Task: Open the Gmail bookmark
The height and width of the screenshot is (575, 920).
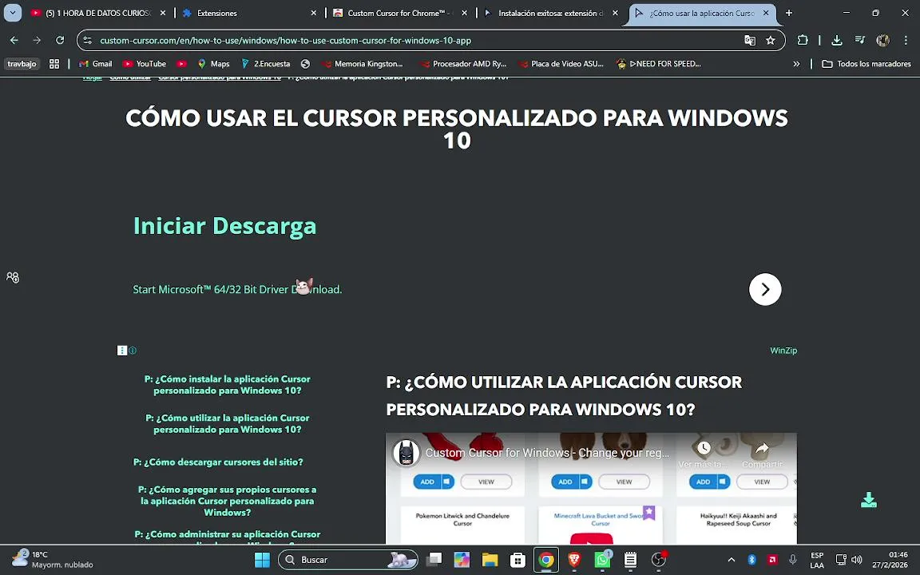Action: [96, 63]
